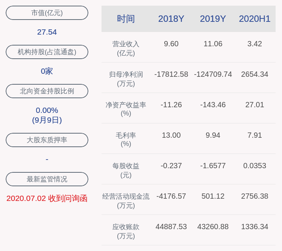Click the 时间 column header
Screen dimensions: 282x251
coord(126,19)
